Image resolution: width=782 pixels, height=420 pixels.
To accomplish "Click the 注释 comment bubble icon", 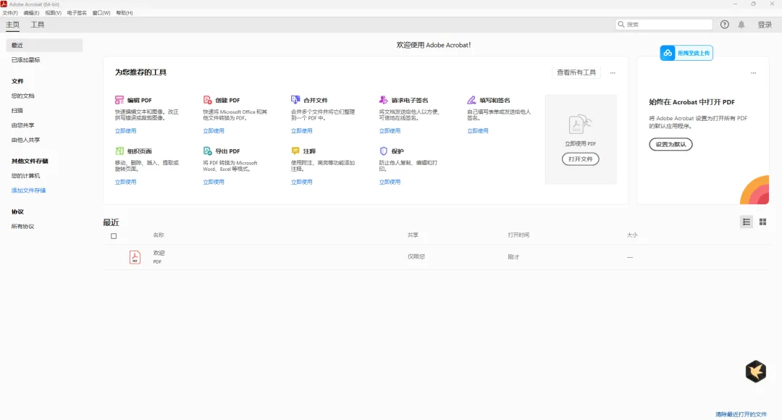I will [x=295, y=151].
